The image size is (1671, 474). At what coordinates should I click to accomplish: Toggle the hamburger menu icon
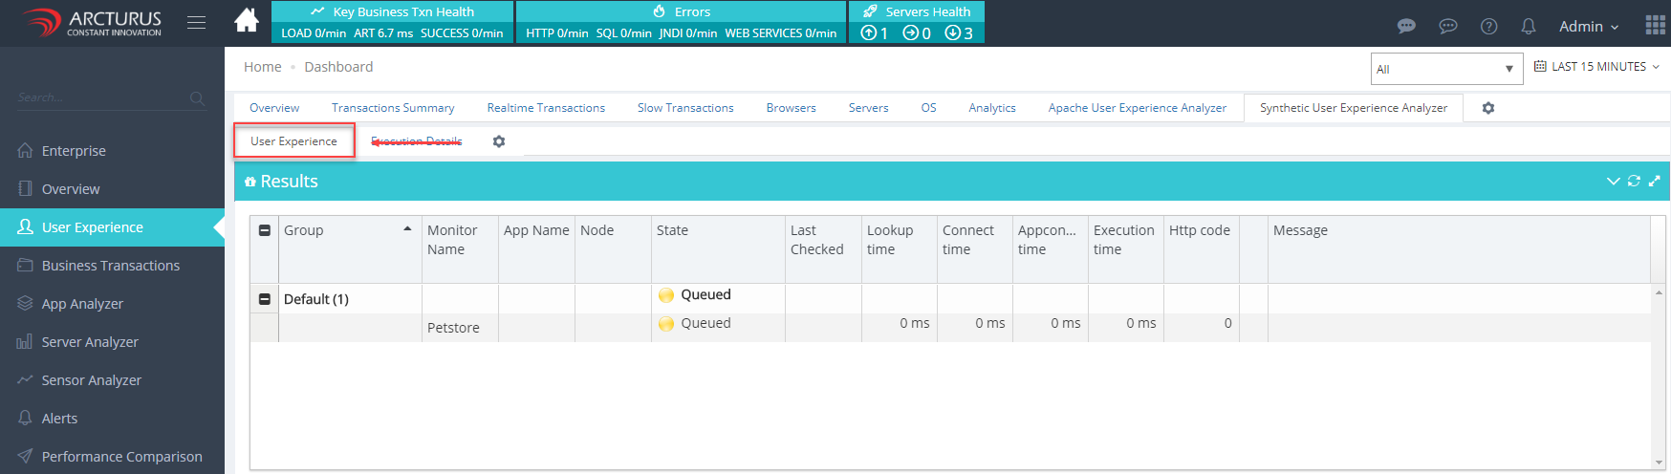(196, 22)
